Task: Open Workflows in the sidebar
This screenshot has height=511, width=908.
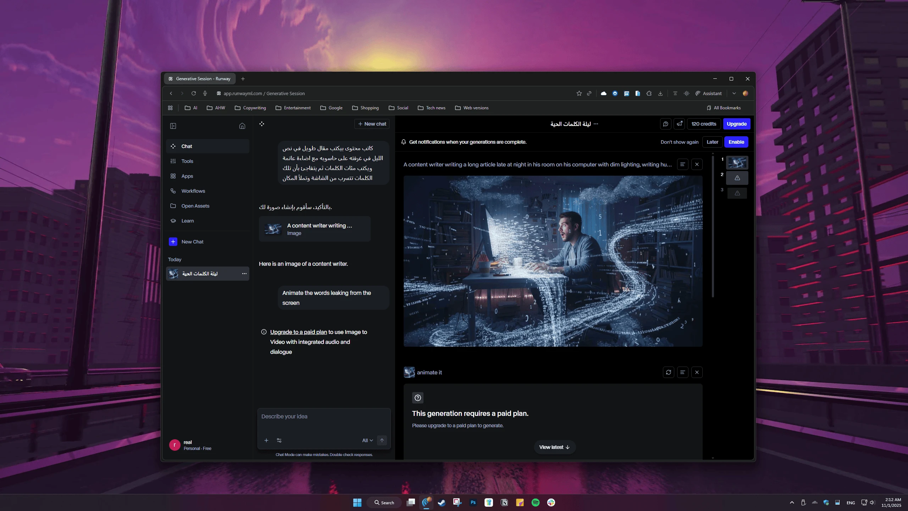Action: pos(193,191)
